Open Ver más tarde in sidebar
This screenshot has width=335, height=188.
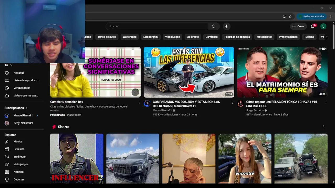(x=22, y=88)
